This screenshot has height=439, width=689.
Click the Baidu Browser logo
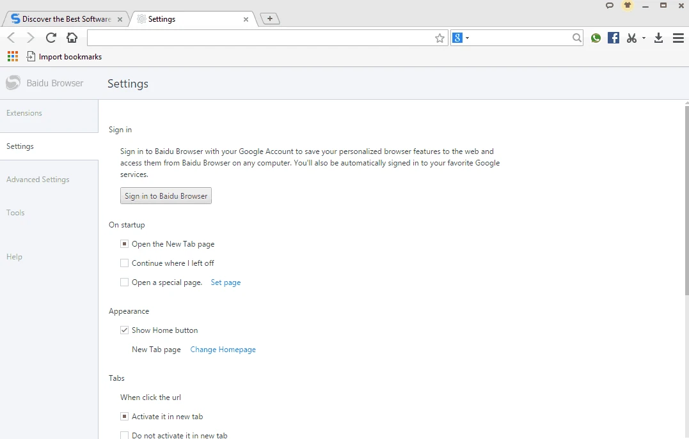click(x=13, y=83)
